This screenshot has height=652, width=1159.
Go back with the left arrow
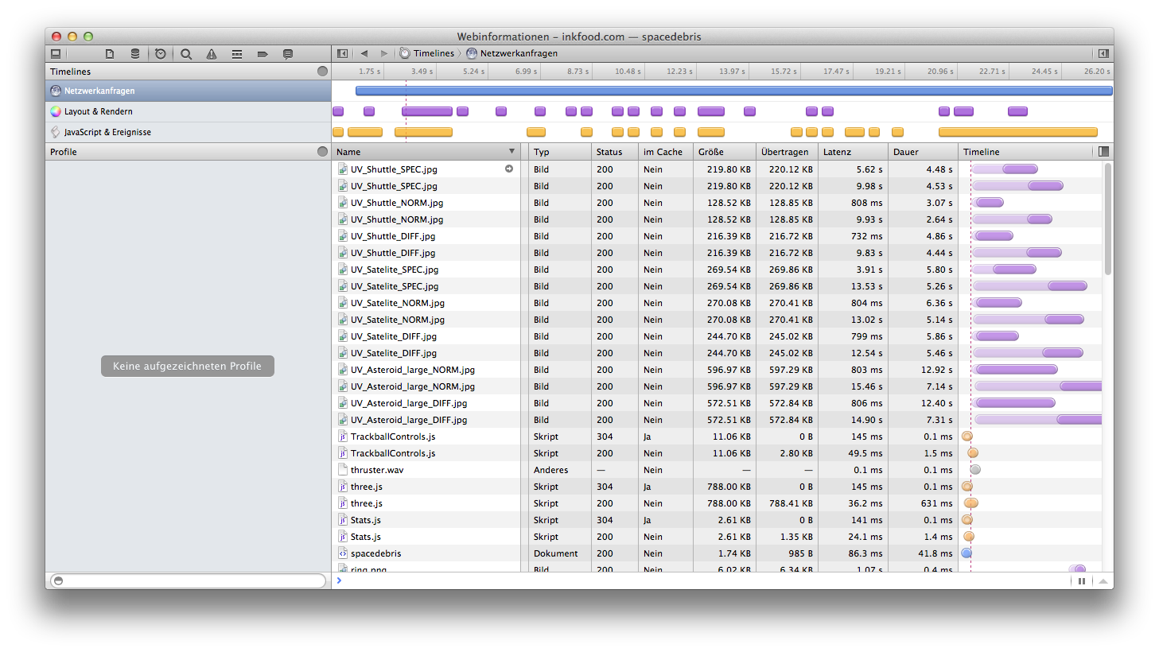[x=364, y=53]
